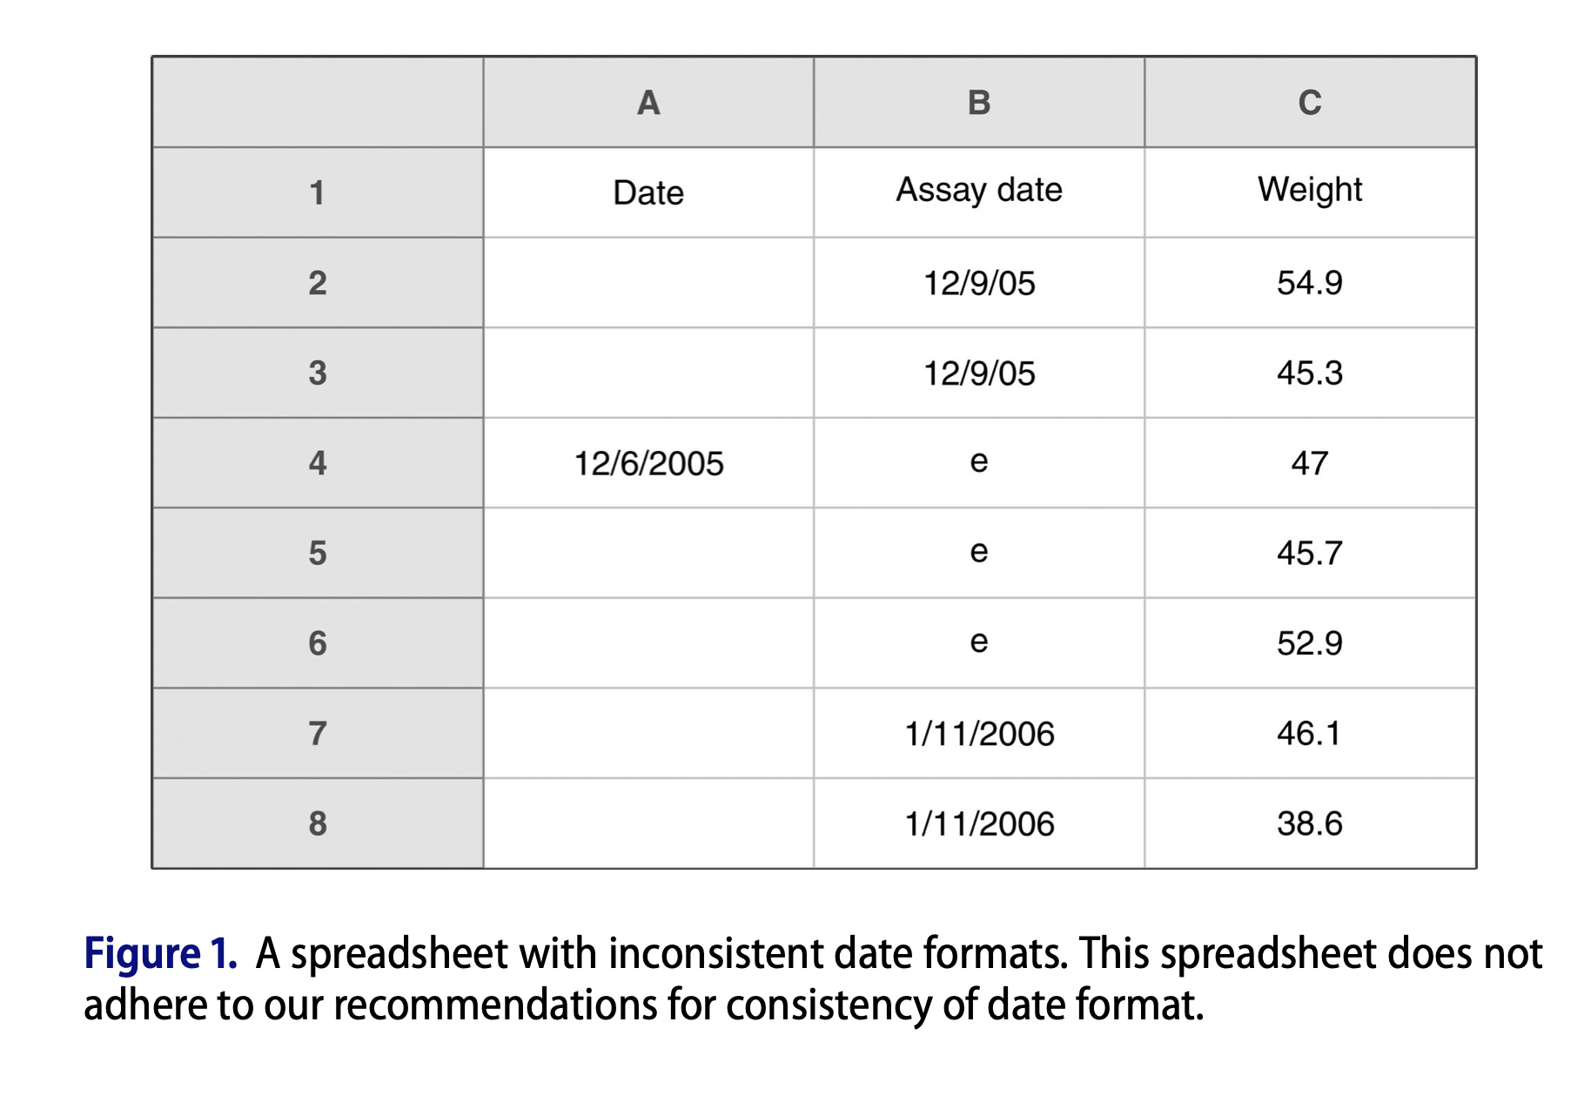Click the "Assay date" cell
1584x1116 pixels.
[x=979, y=191]
